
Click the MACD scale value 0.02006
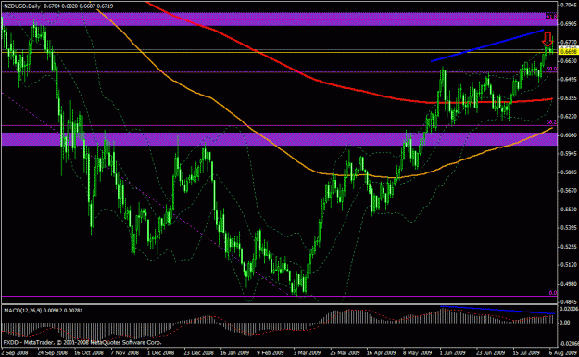569,309
